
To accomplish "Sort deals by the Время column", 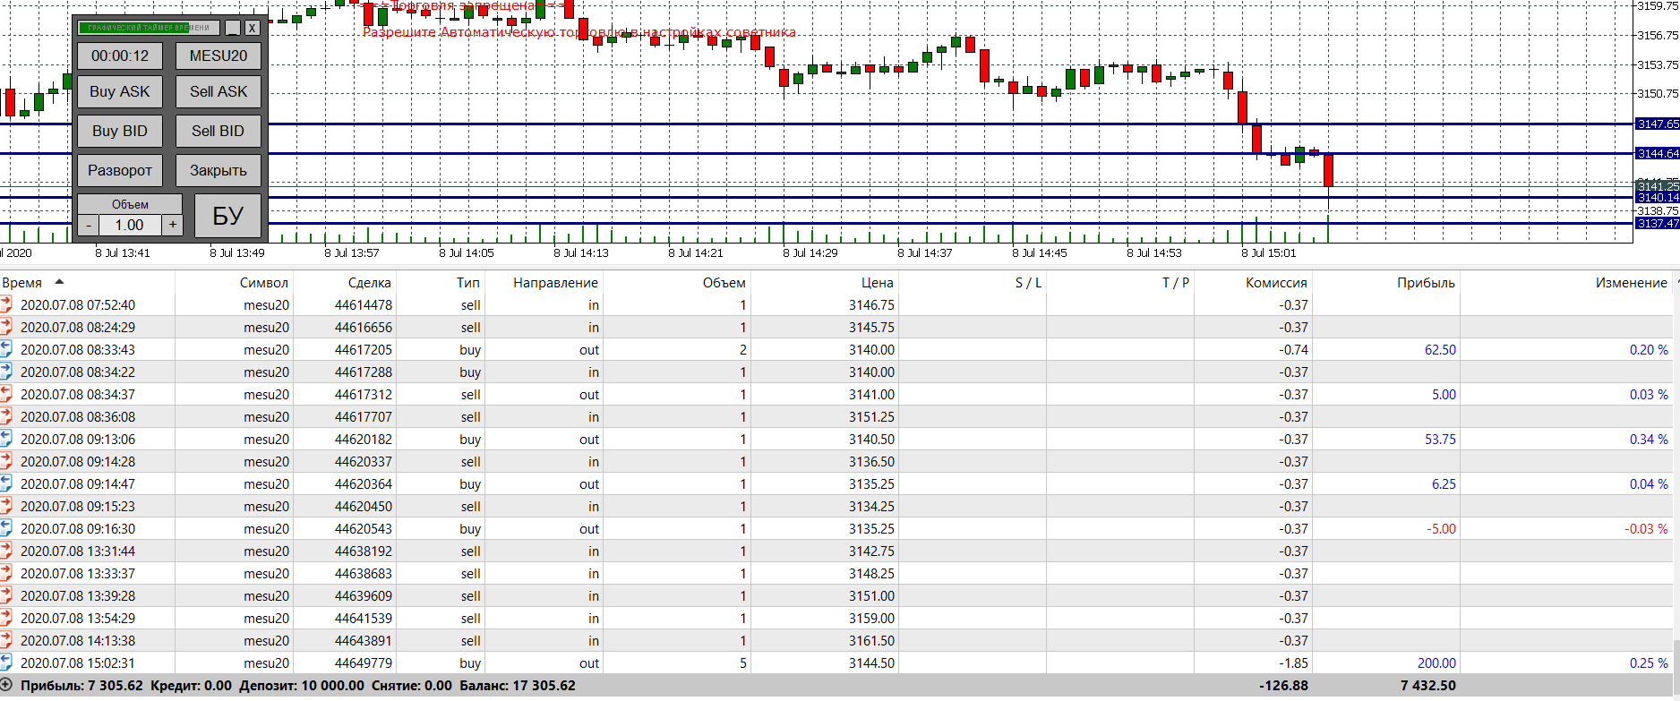I will [22, 283].
